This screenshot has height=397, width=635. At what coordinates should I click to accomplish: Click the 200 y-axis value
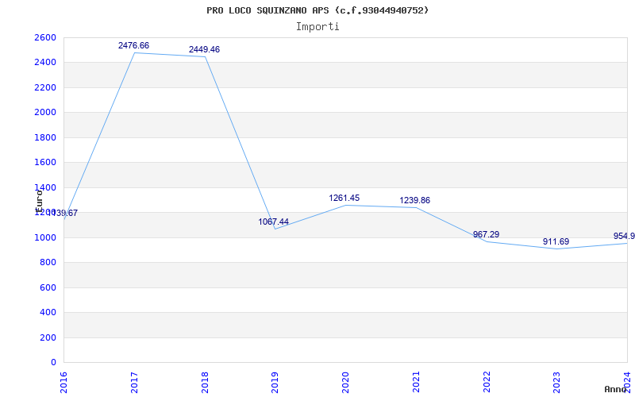[x=48, y=338]
